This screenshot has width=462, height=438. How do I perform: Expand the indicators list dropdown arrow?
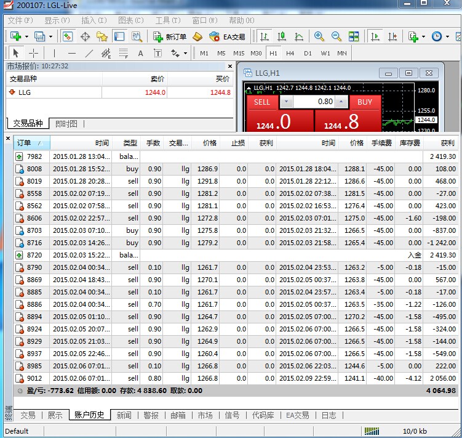click(423, 36)
